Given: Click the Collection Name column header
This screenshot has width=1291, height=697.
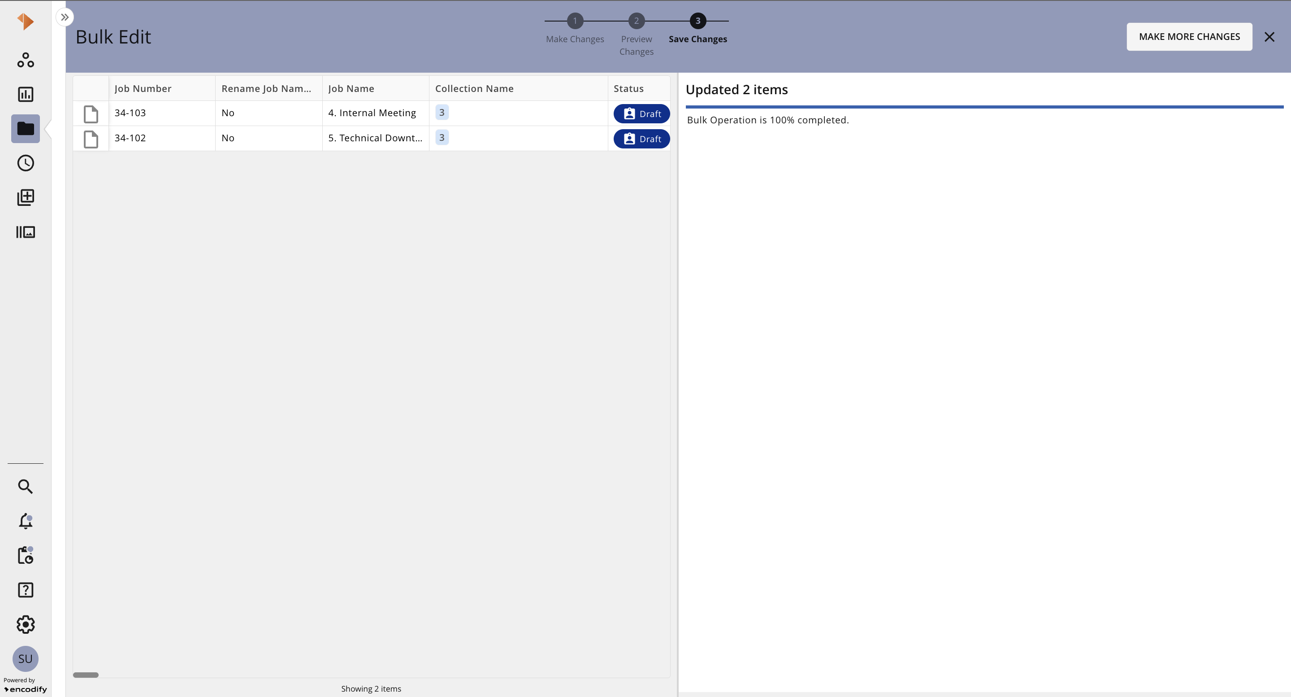Looking at the screenshot, I should click(x=519, y=89).
